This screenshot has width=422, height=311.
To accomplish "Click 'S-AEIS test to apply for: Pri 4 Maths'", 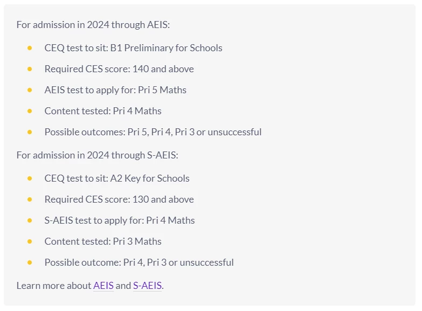I will click(120, 220).
